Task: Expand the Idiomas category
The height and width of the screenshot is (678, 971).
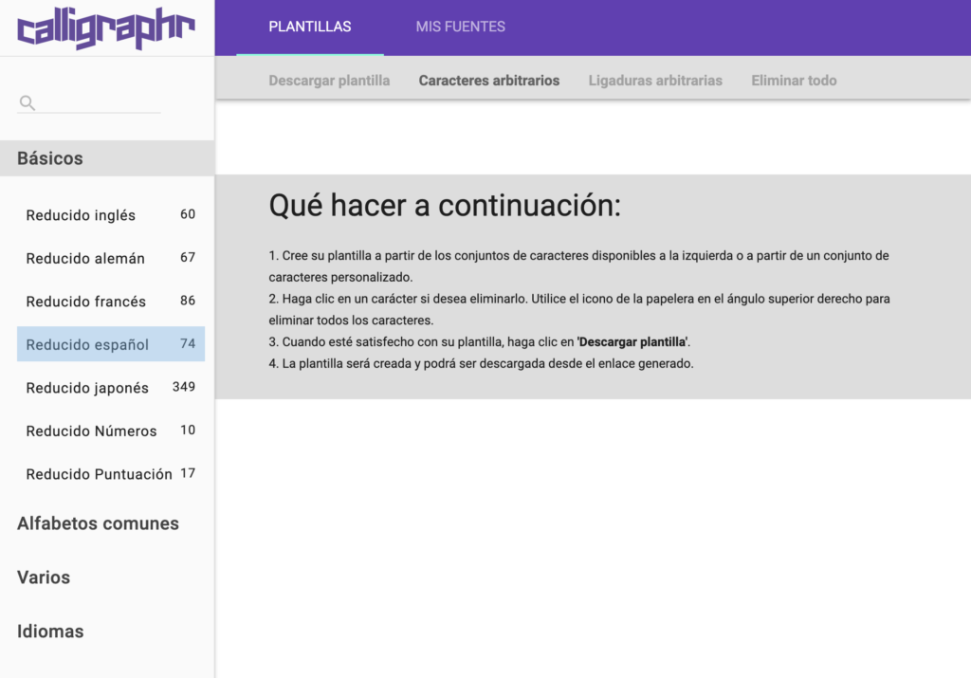Action: pyautogui.click(x=50, y=632)
